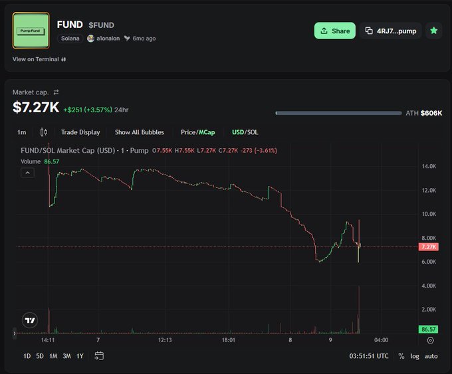
Task: Click the 86.57 volume axis label
Action: 428,329
